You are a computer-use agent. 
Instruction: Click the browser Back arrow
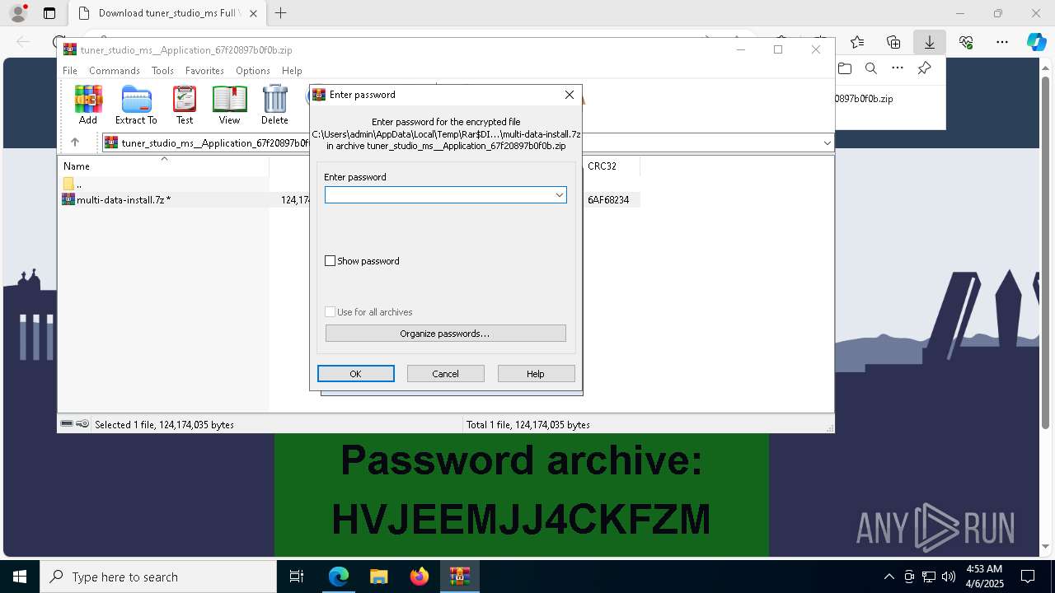tap(23, 42)
